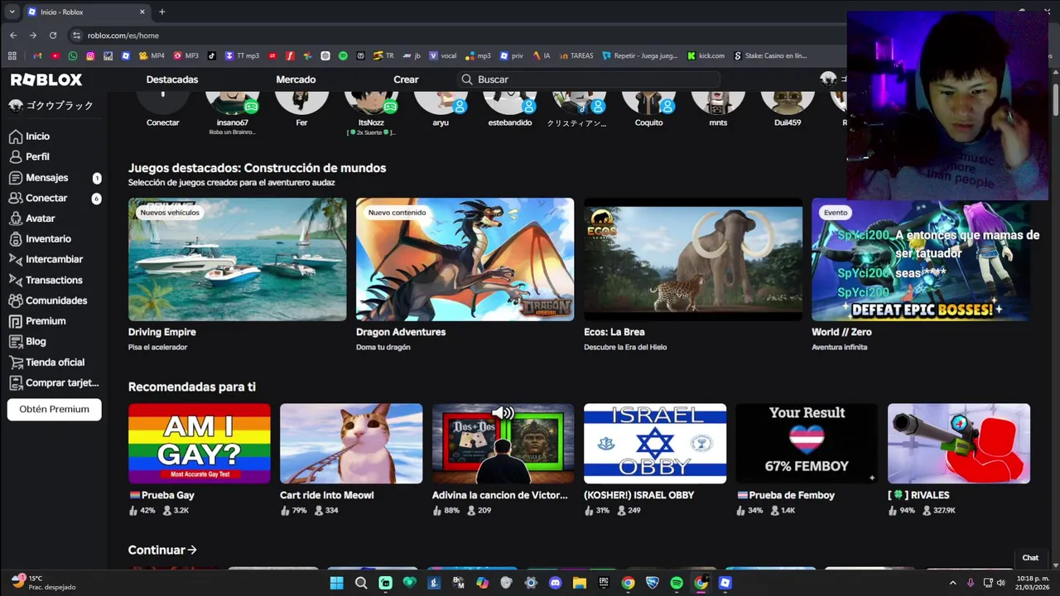Image resolution: width=1060 pixels, height=596 pixels.
Task: Open the Stake: Casino bookmark
Action: (770, 56)
